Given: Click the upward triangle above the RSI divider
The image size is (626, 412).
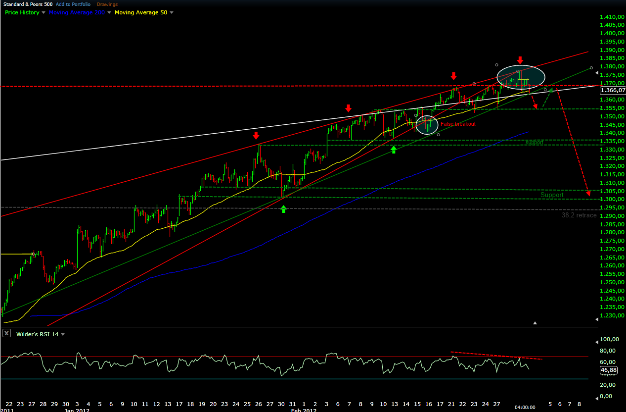Looking at the screenshot, I should click(x=535, y=323).
